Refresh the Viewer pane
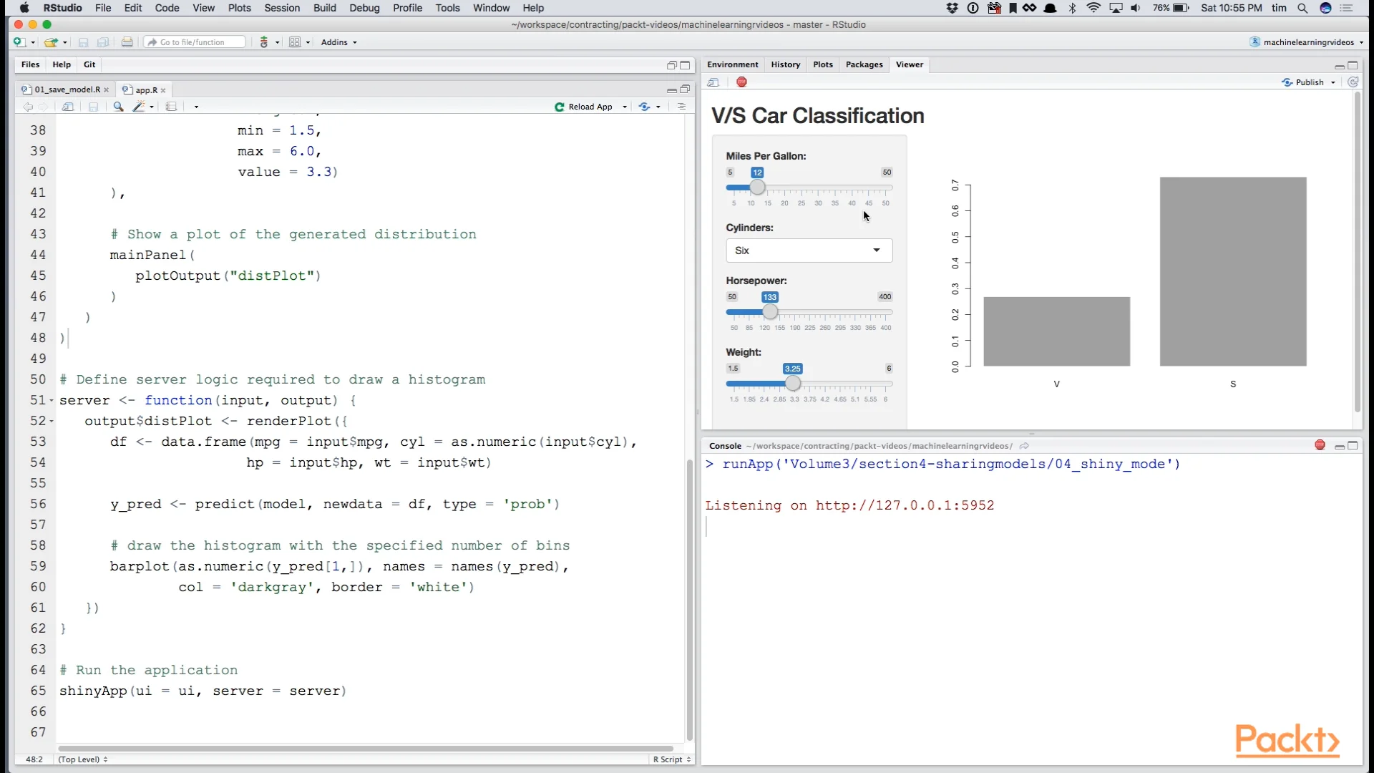 [x=1353, y=82]
